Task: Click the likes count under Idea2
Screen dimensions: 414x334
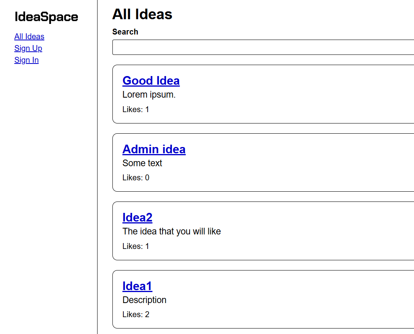Action: coord(136,246)
